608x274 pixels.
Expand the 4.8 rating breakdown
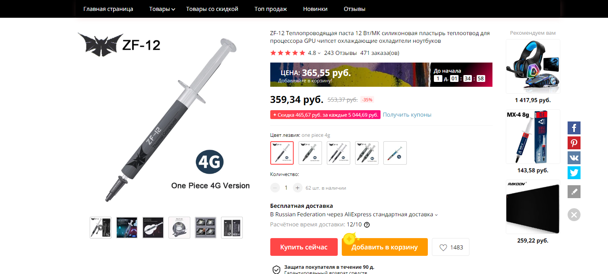(x=314, y=53)
